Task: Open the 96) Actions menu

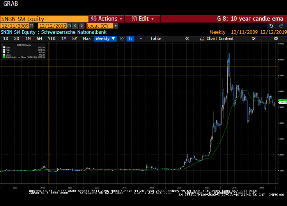Action: click(106, 19)
